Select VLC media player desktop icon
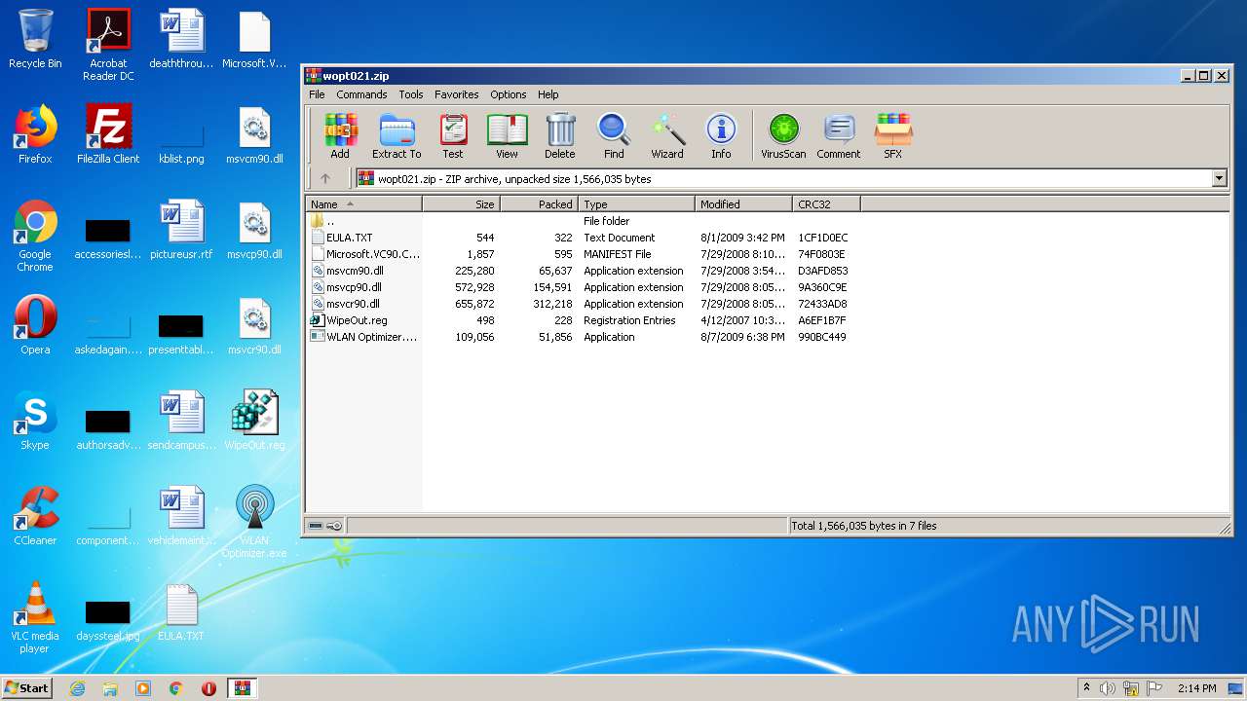The height and width of the screenshot is (701, 1247). point(35,617)
